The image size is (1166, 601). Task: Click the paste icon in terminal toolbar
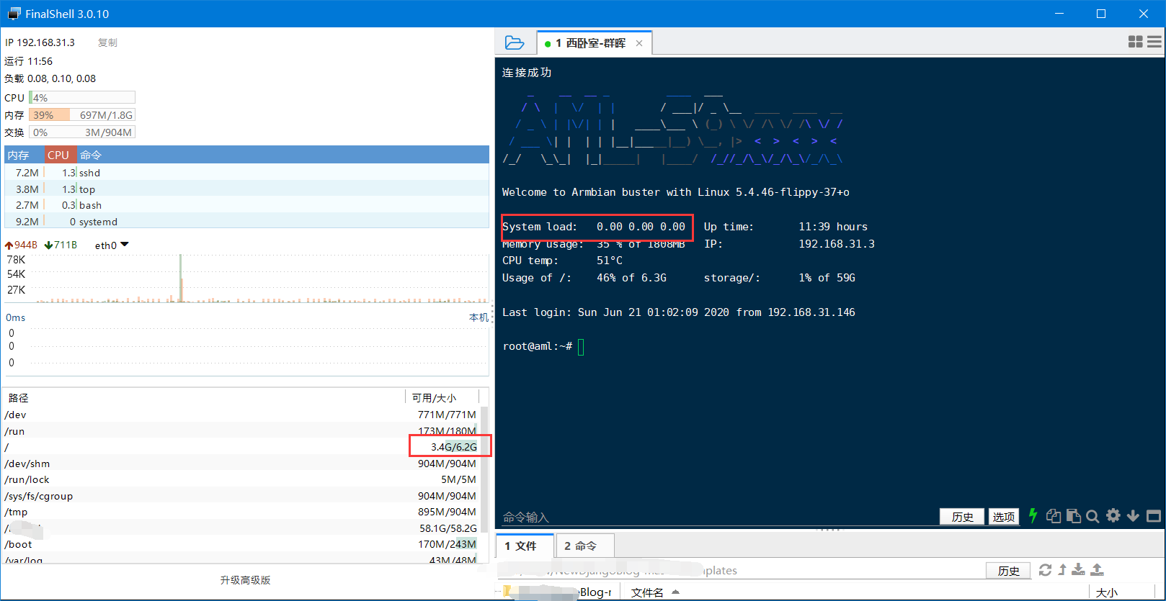point(1074,516)
